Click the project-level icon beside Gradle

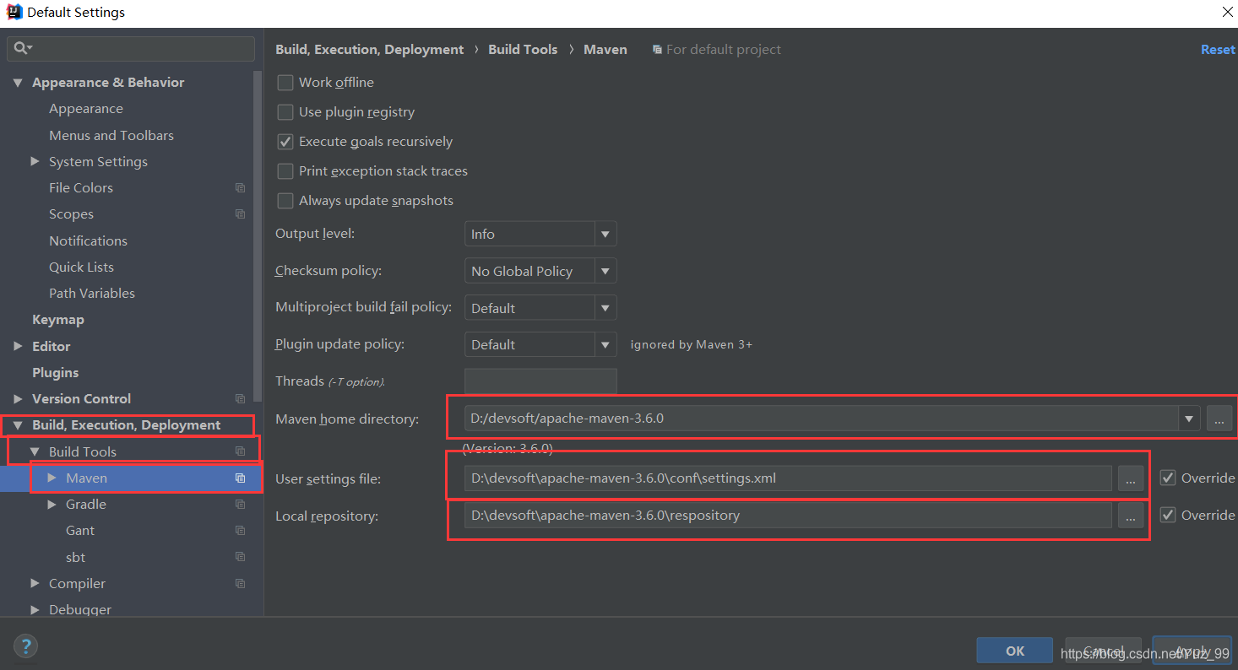point(240,505)
